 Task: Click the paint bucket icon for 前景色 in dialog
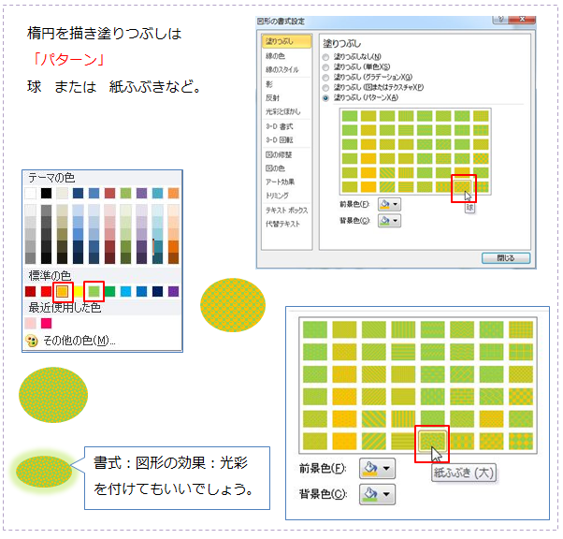click(385, 203)
